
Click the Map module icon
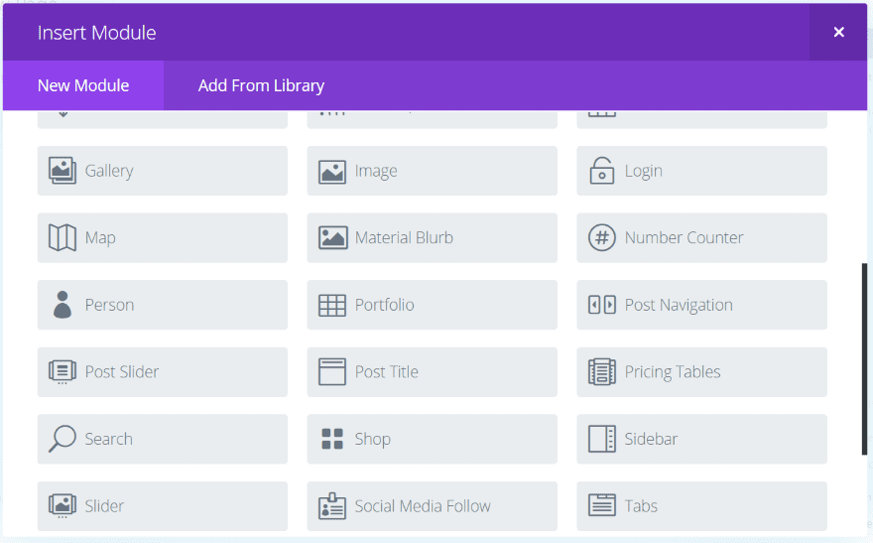coord(62,238)
